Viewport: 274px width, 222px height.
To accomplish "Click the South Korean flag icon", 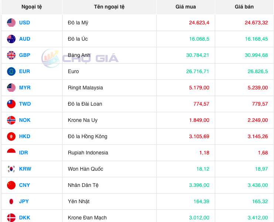I will [11, 169].
